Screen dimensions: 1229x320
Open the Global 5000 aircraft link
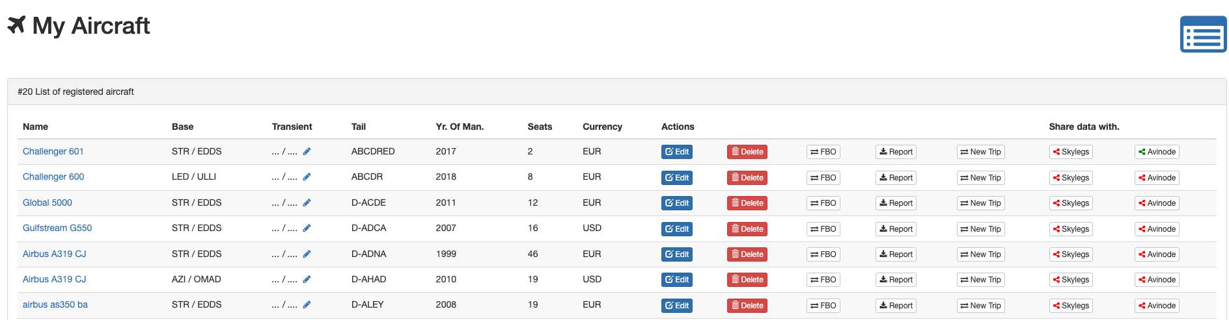coord(48,203)
